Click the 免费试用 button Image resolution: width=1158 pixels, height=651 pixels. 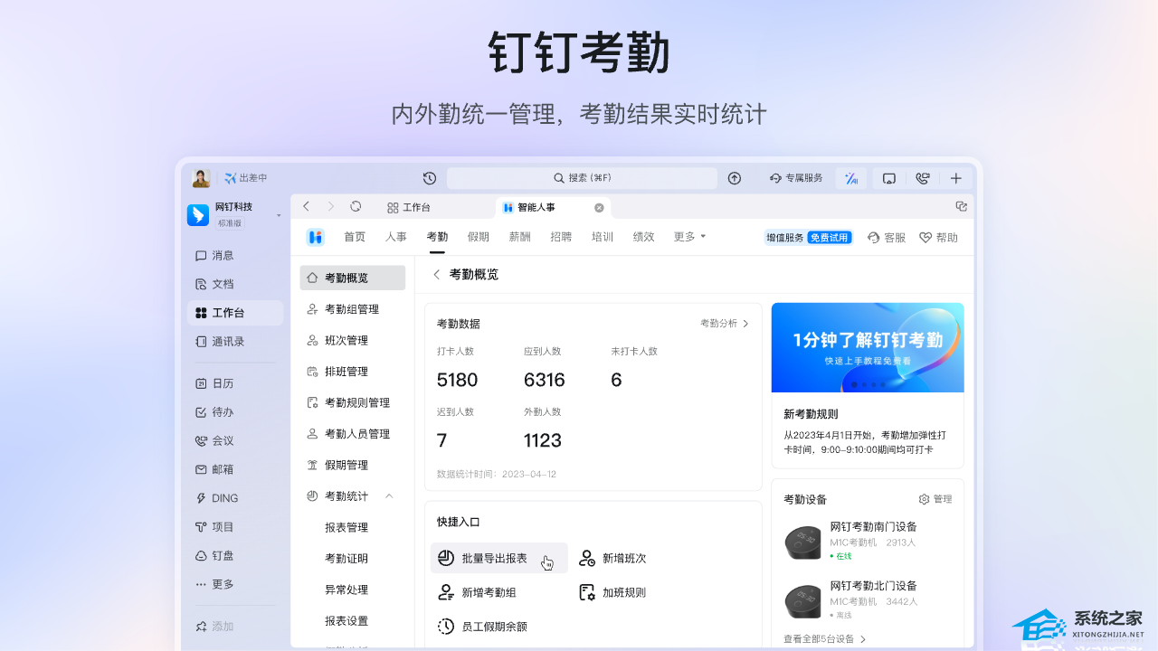[x=829, y=238]
